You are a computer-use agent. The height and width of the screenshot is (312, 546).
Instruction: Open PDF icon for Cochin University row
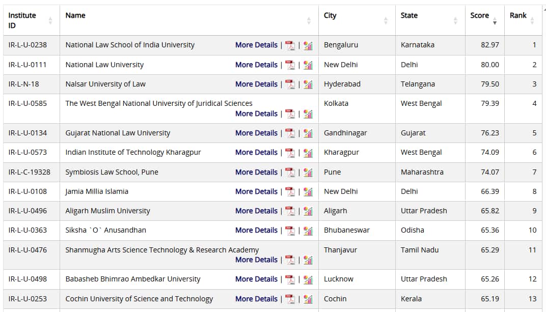[290, 299]
